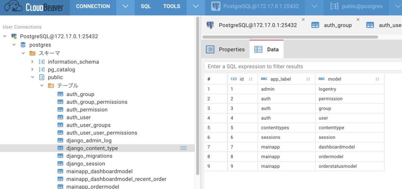
Task: Expand the TOOLS dropdown chevron
Action: click(196, 6)
